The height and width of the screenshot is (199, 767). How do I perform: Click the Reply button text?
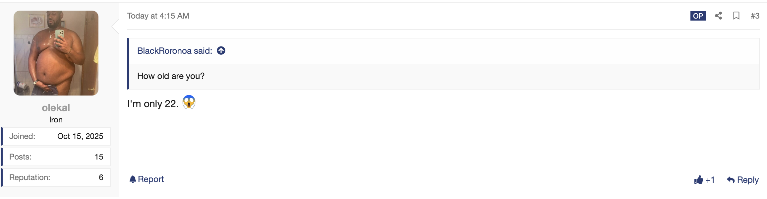coord(748,180)
